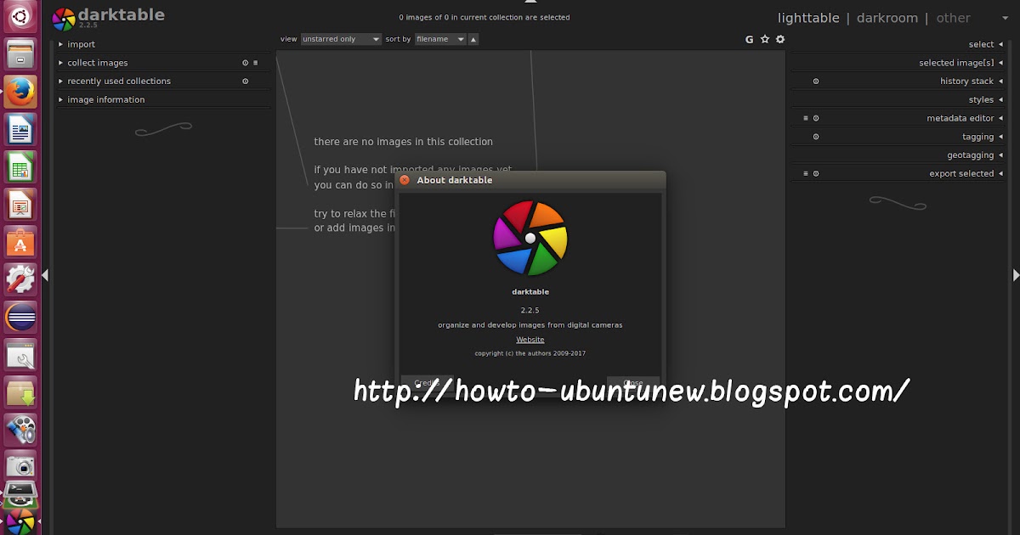The height and width of the screenshot is (535, 1020).
Task: Click 'there are no images in this collection'
Action: (403, 142)
